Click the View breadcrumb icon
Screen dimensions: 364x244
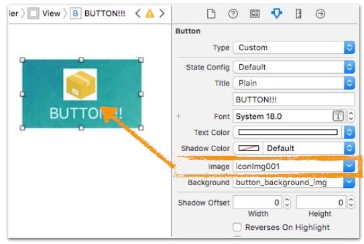tap(34, 13)
